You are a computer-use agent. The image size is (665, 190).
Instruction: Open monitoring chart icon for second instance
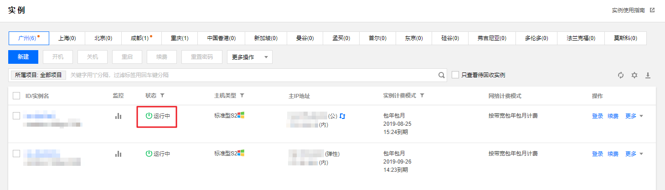[119, 154]
